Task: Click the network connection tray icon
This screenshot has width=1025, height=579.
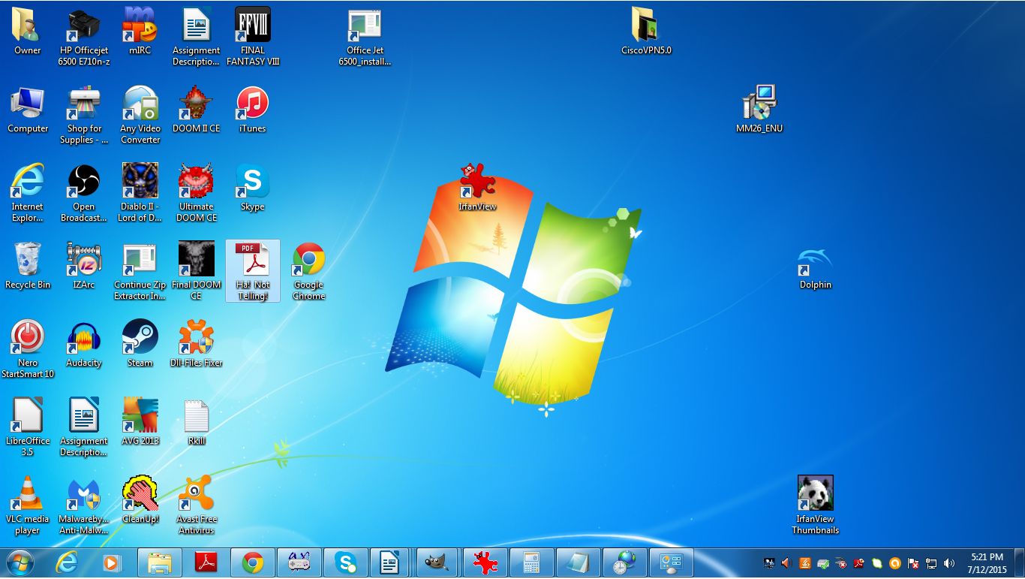Action: click(931, 562)
